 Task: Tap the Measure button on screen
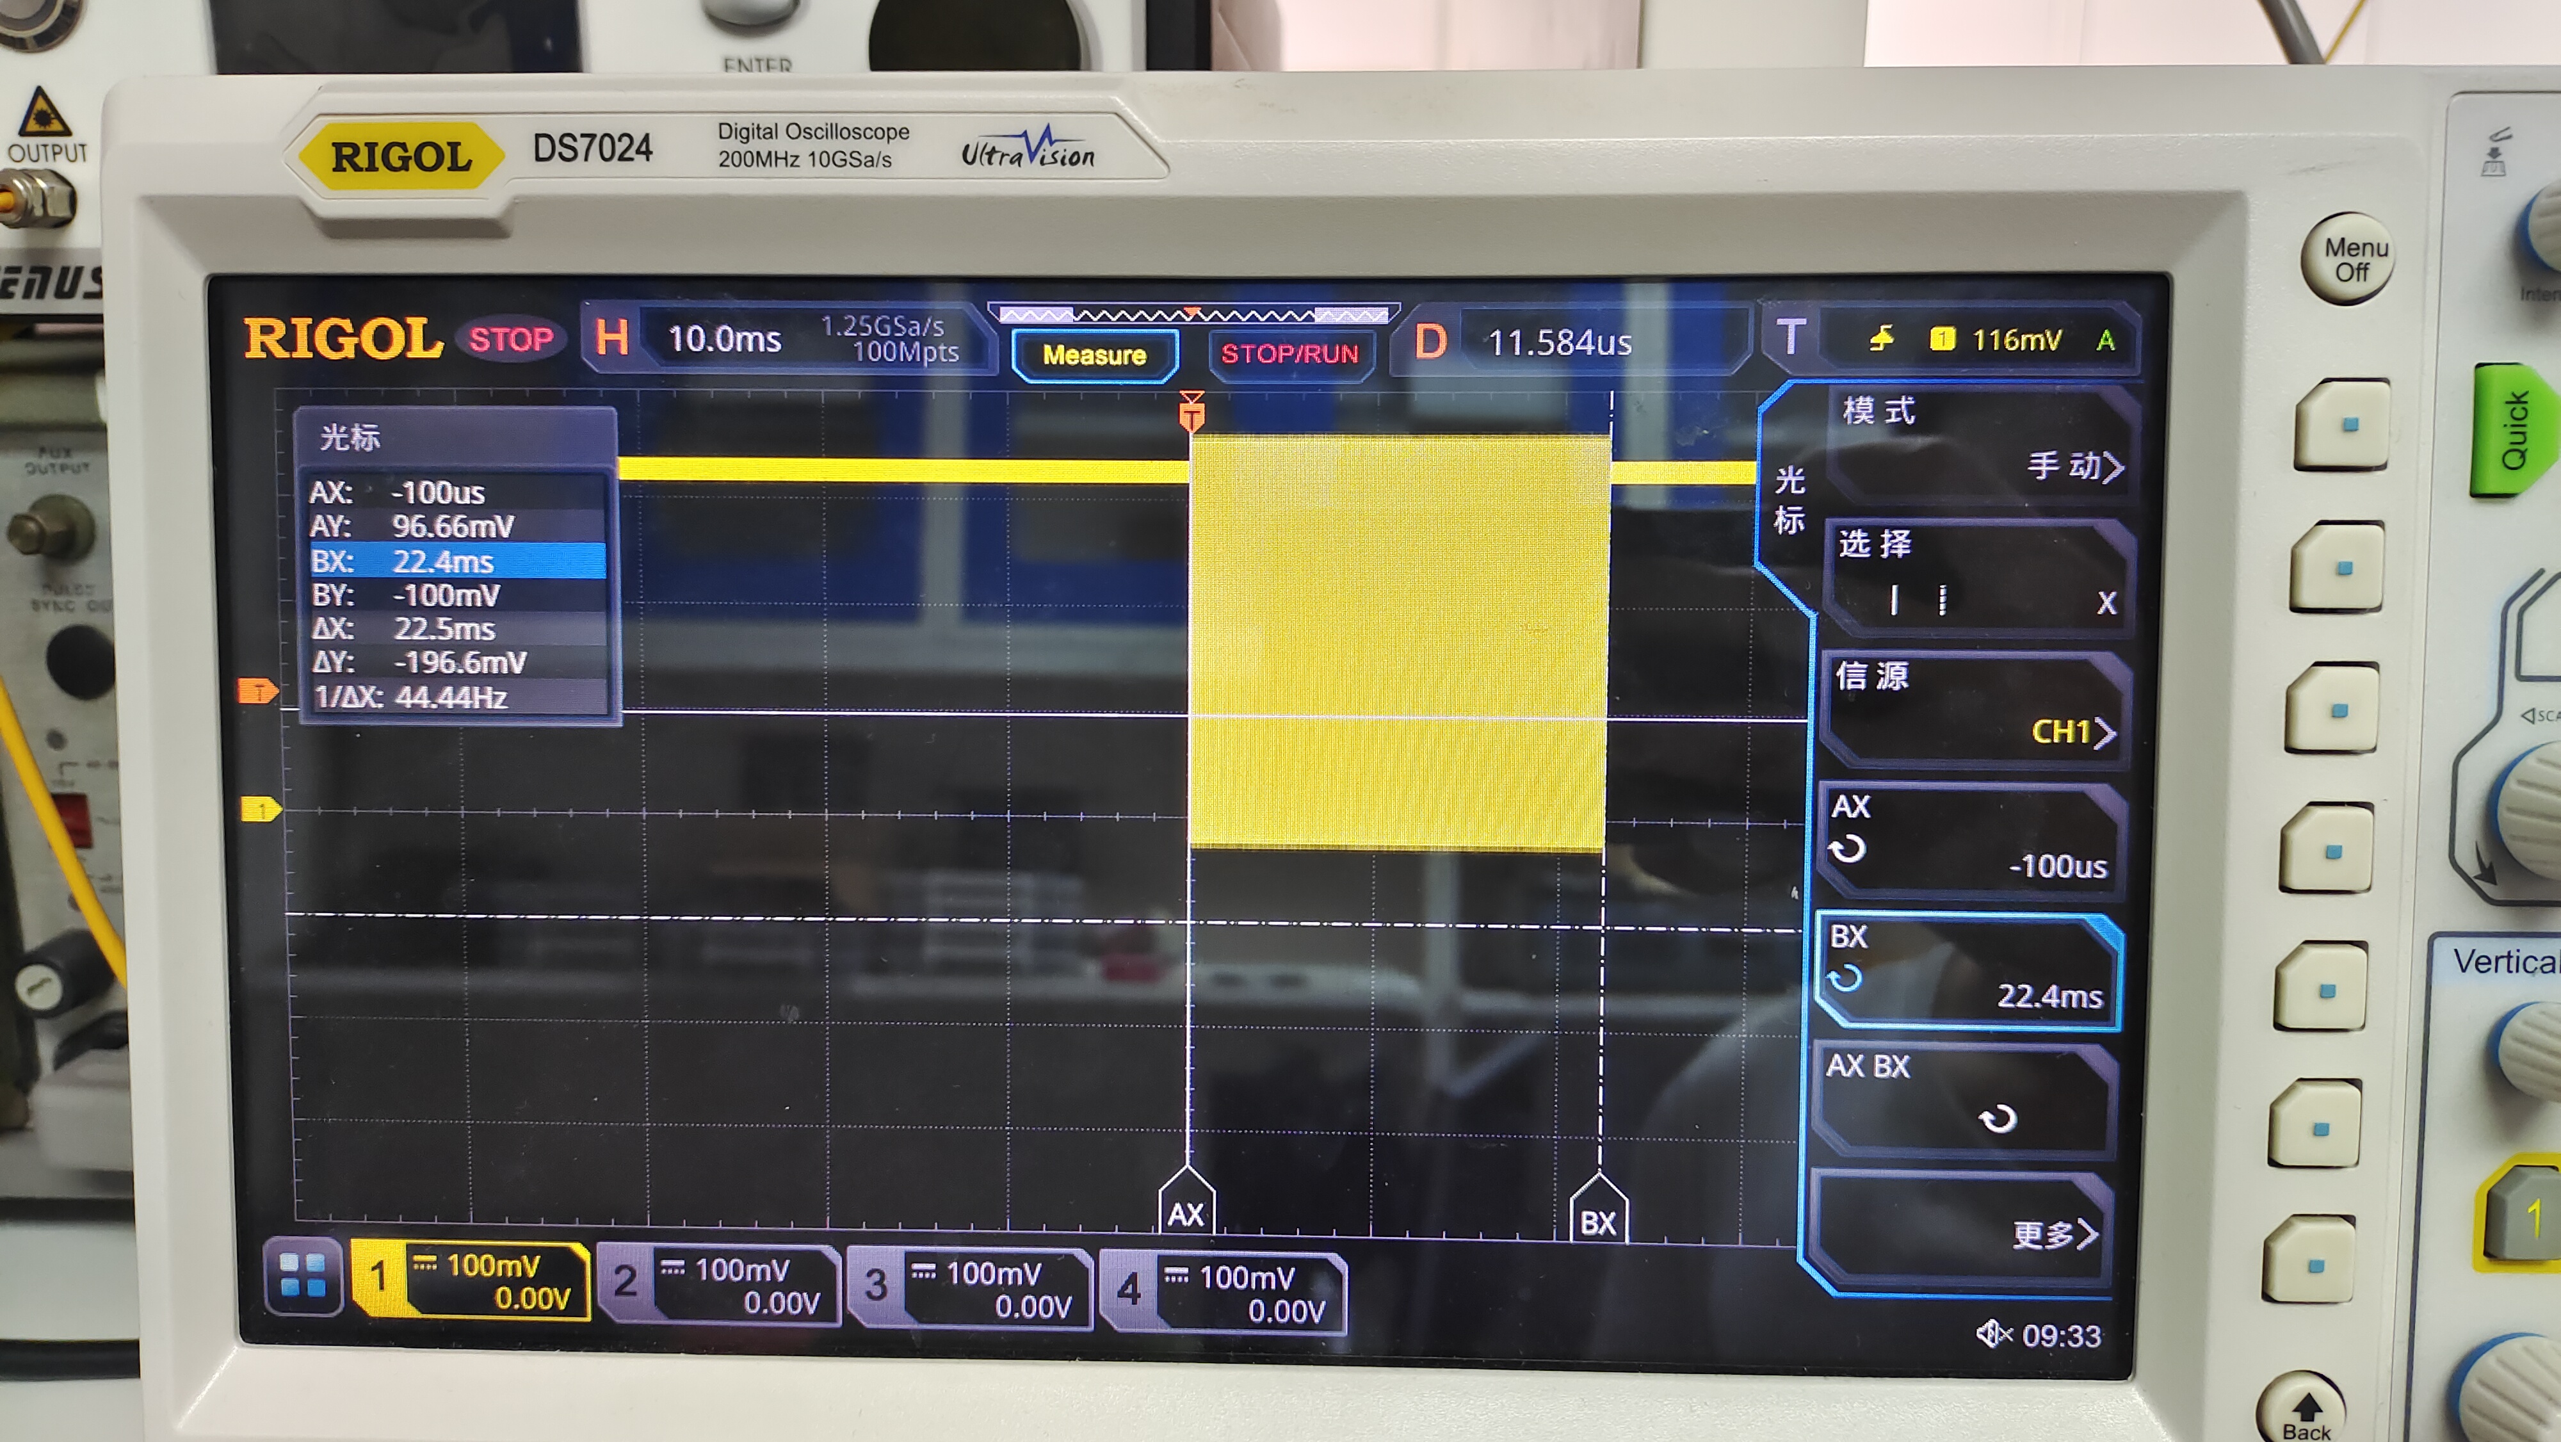coord(1094,355)
